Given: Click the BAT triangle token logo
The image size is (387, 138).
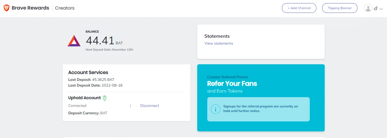Looking at the screenshot, I should coord(74,41).
